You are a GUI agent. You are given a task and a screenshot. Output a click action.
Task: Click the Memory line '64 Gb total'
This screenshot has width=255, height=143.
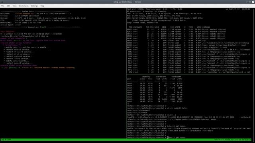click(21, 23)
